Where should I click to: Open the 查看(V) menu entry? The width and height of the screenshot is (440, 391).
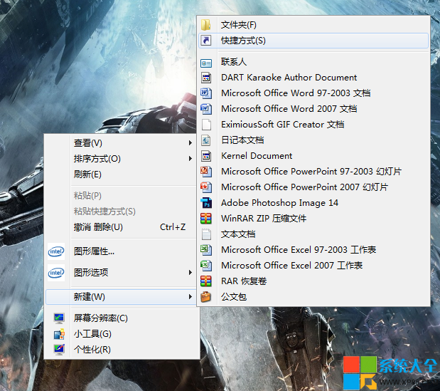click(x=122, y=143)
